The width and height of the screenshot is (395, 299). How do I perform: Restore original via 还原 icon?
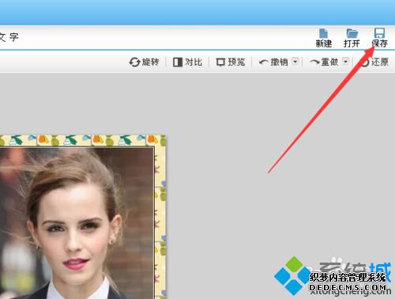pyautogui.click(x=365, y=62)
